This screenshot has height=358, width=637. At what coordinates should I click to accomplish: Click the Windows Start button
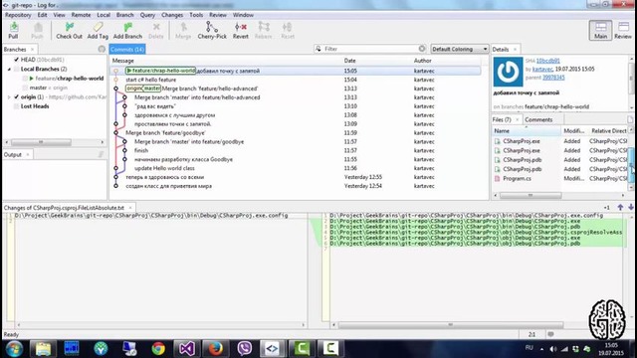[14, 348]
